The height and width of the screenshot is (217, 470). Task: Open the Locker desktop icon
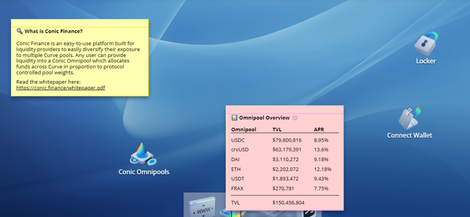[x=426, y=48]
